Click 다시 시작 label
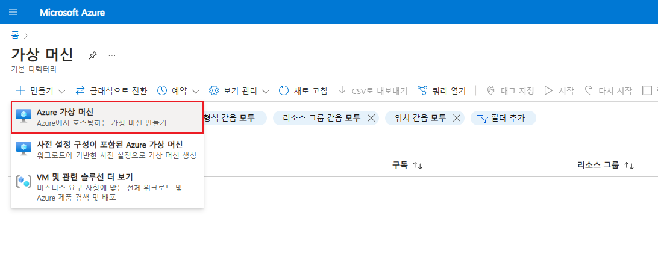 tap(615, 90)
